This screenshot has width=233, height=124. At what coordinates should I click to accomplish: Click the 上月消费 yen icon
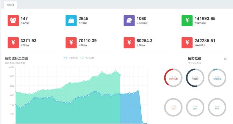(x=129, y=43)
